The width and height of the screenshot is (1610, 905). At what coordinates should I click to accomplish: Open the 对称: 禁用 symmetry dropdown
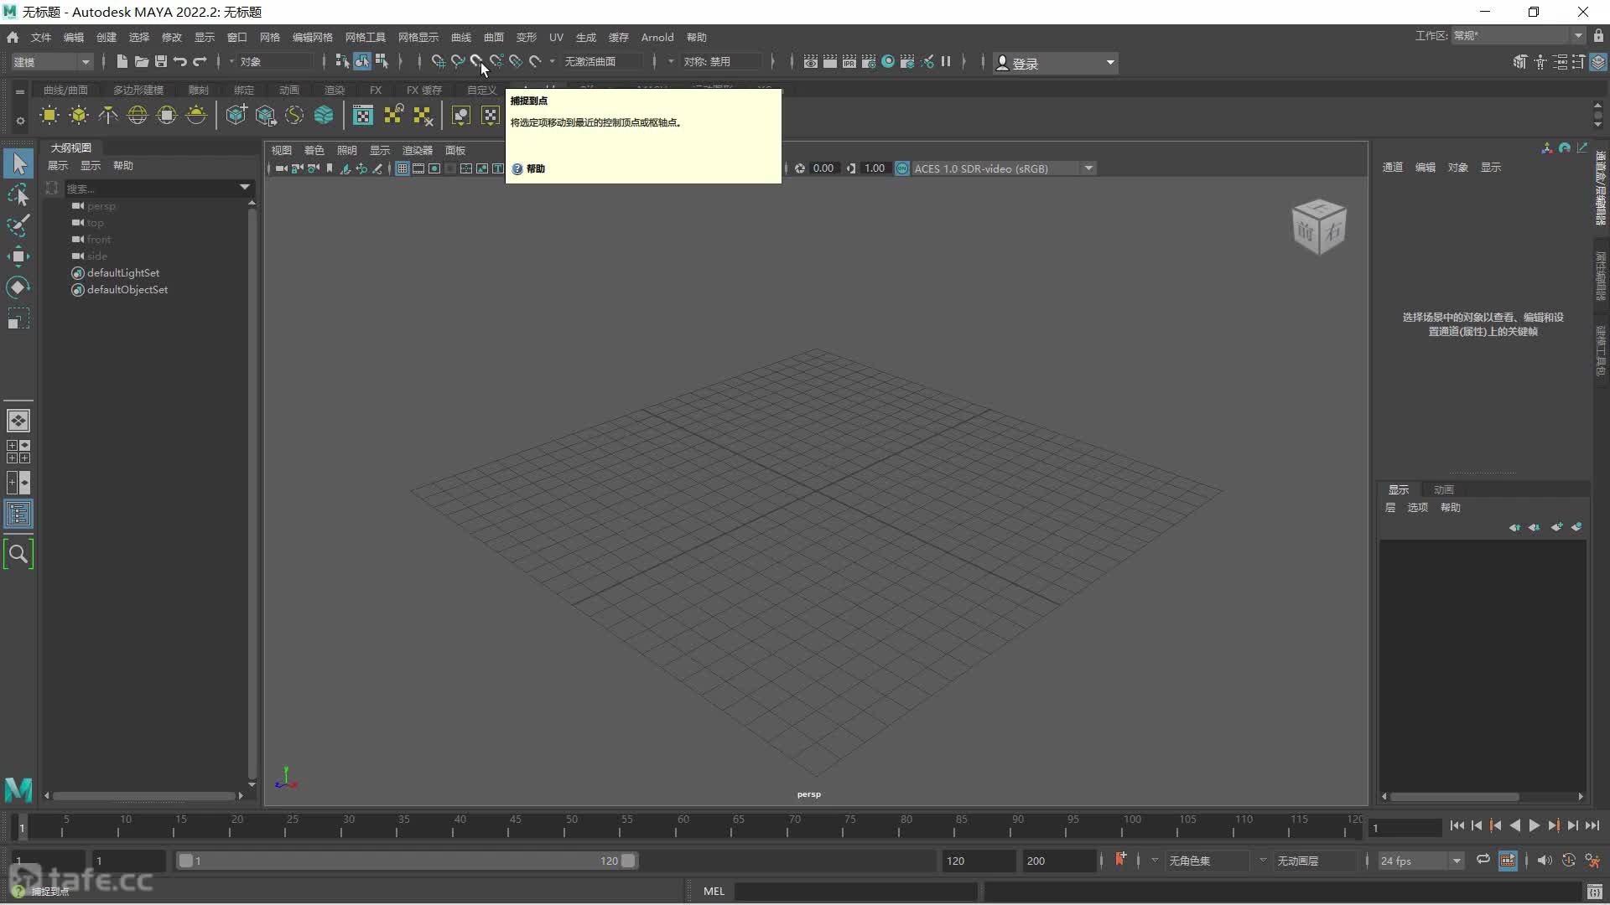click(721, 62)
